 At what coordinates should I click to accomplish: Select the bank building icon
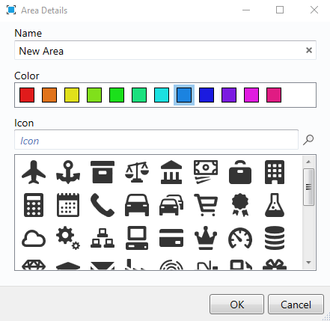point(171,172)
